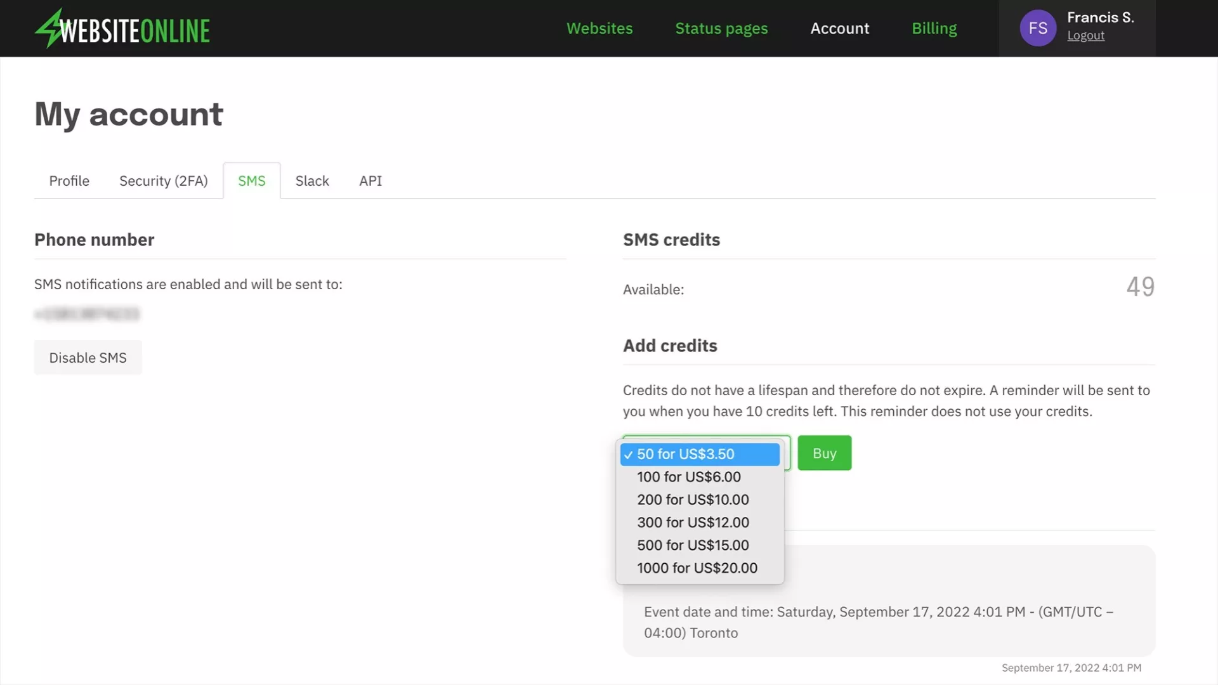Click the Logout link
The image size is (1218, 685).
pyautogui.click(x=1085, y=36)
